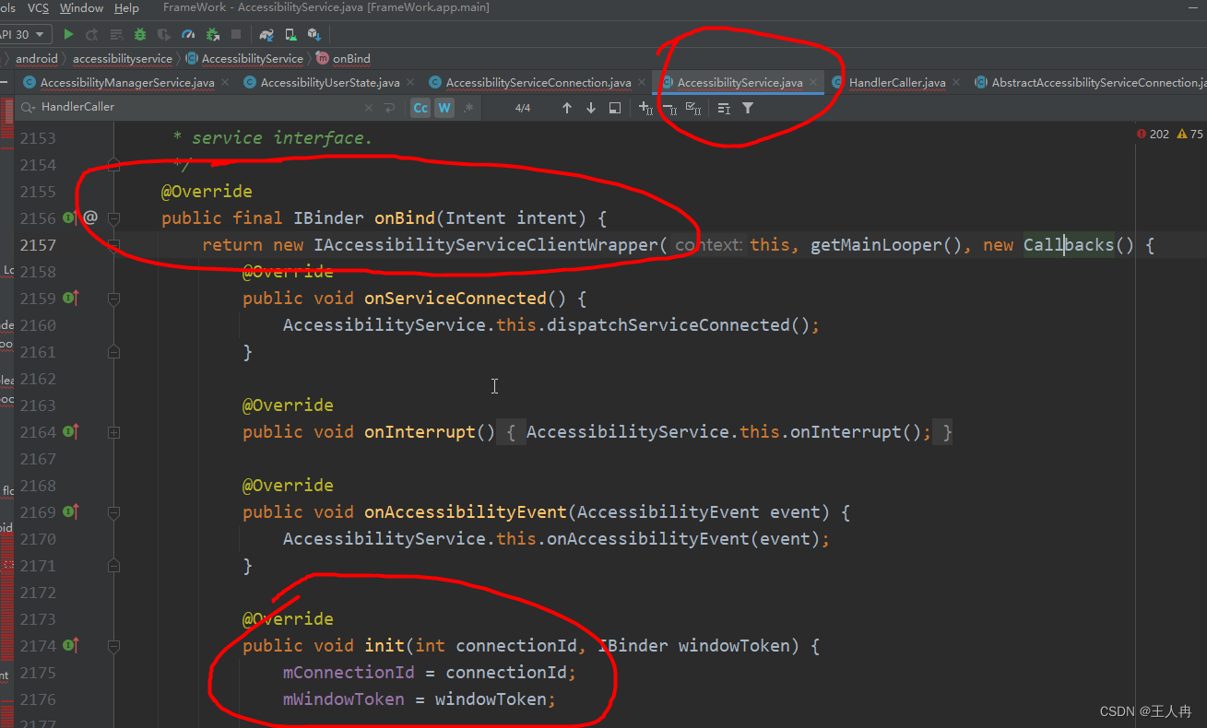Sync project with Gradle files icon
The width and height of the screenshot is (1207, 728).
click(x=266, y=34)
